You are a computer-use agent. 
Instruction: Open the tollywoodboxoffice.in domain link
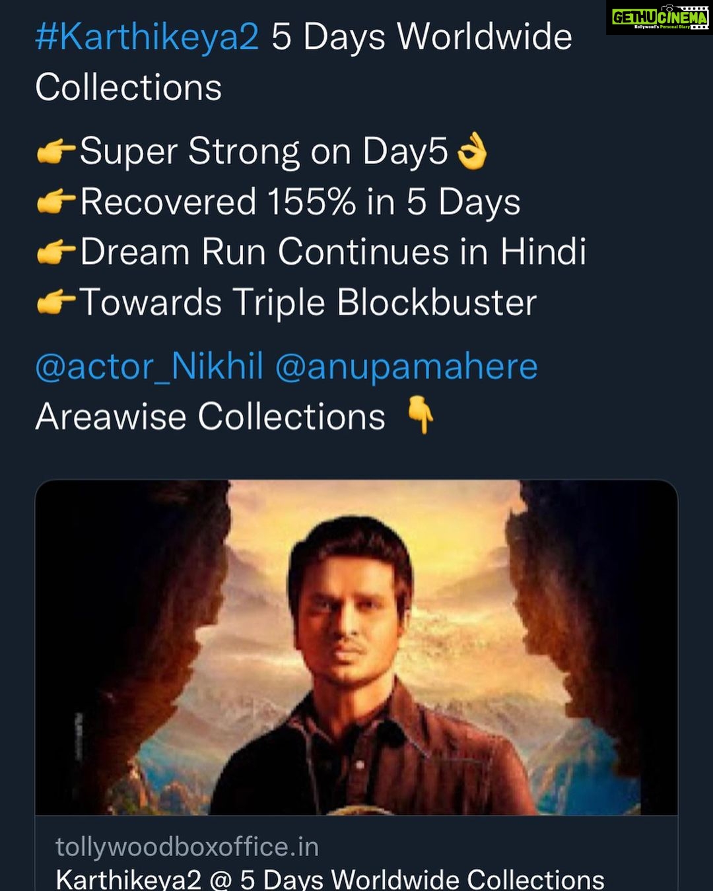187,847
